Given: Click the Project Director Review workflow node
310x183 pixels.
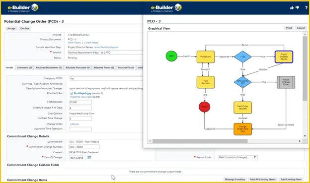Looking at the screenshot, I should (x=284, y=57).
